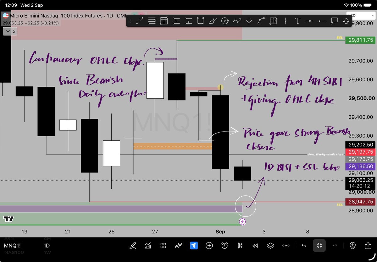Undo the last drawing action
This screenshot has width=377, height=262.
point(304,245)
